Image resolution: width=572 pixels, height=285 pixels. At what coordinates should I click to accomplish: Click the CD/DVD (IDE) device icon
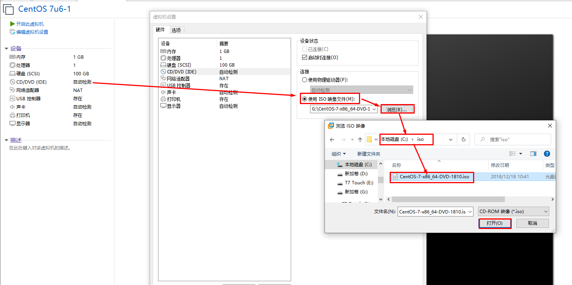(x=163, y=72)
